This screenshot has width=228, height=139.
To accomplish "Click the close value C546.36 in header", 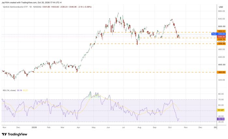I will point(73,7).
